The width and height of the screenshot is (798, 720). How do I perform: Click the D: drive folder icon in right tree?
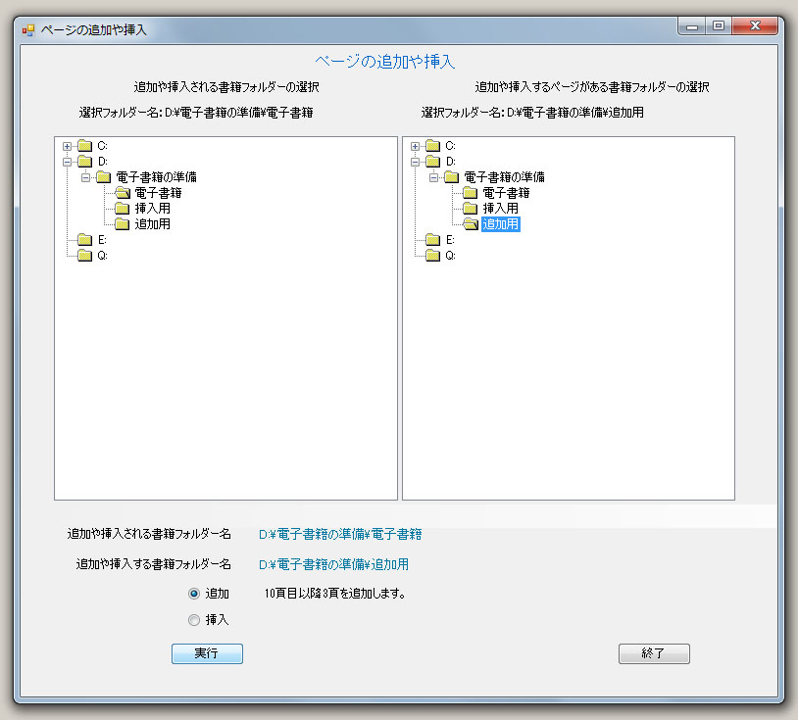point(432,162)
